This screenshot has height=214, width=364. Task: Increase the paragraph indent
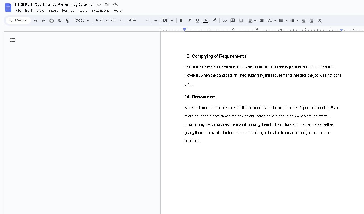(x=311, y=21)
